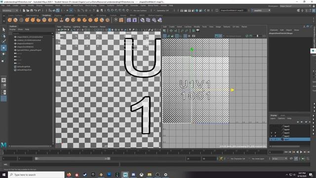Screen dimensions: 316x178
Task: Open Firefox from the taskbar
Action: click(x=69, y=175)
